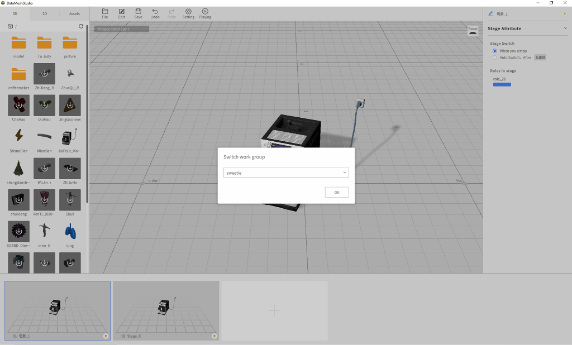Image resolution: width=572 pixels, height=345 pixels.
Task: Save the project with the Save icon
Action: 139,13
